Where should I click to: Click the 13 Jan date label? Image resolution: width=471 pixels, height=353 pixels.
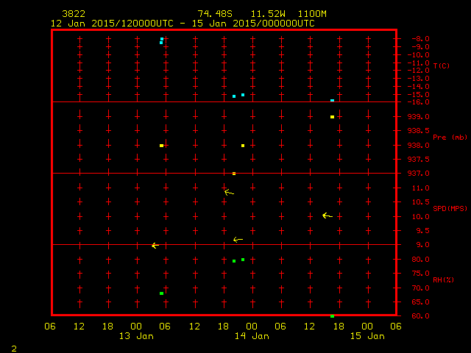136,336
